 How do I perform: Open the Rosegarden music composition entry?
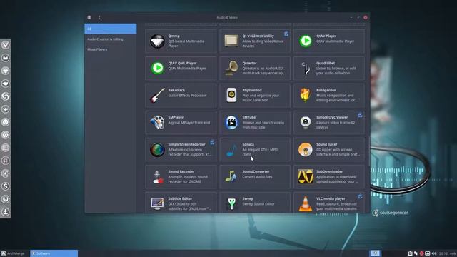329,95
